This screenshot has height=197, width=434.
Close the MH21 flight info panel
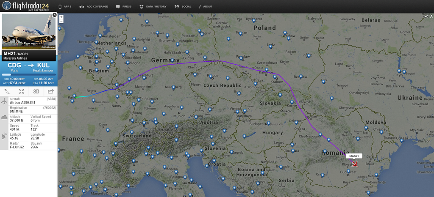point(55,15)
